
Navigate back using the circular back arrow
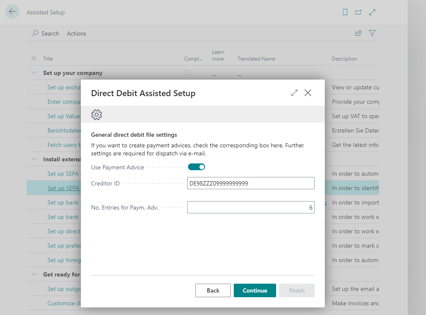point(12,11)
